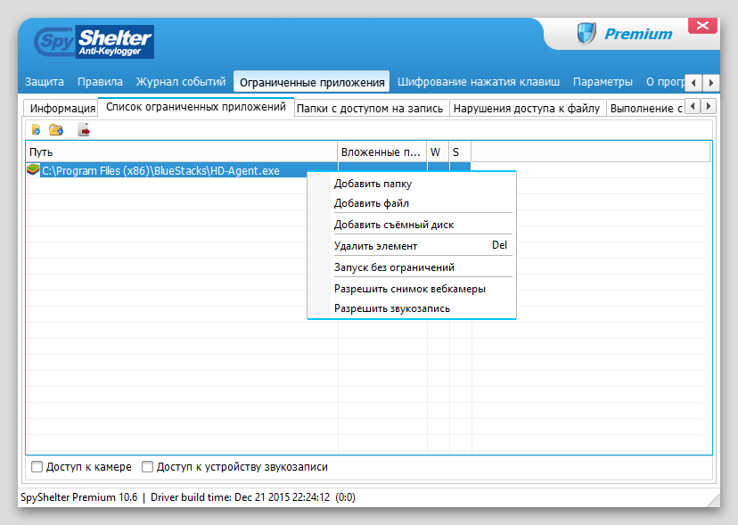
Task: Click the Вложенные п... column header
Action: (x=381, y=152)
